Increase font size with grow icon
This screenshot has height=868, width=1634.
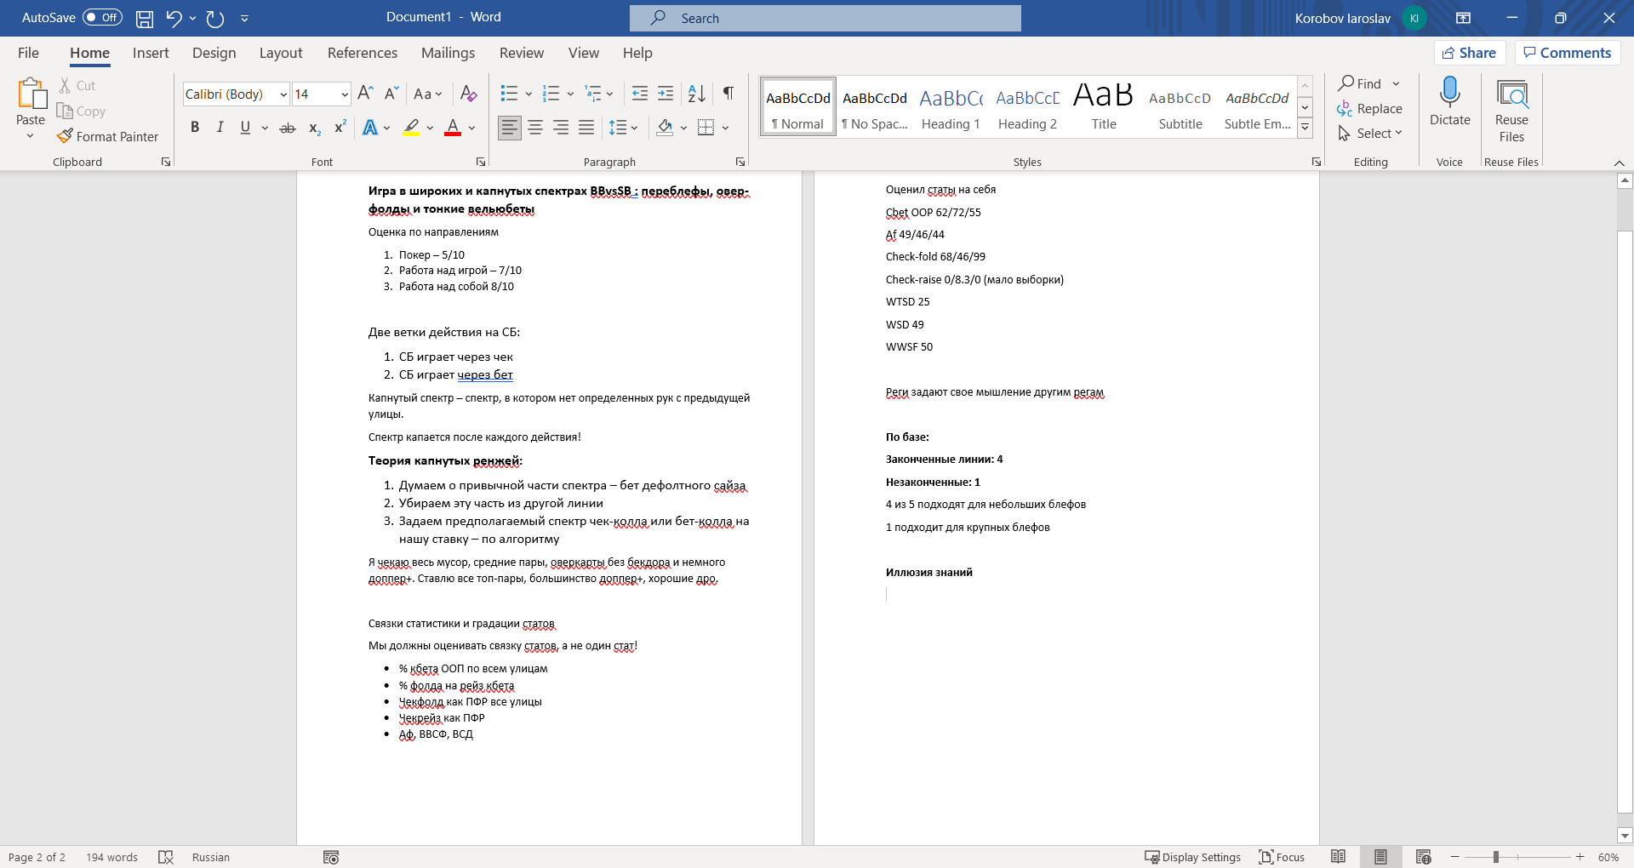365,94
